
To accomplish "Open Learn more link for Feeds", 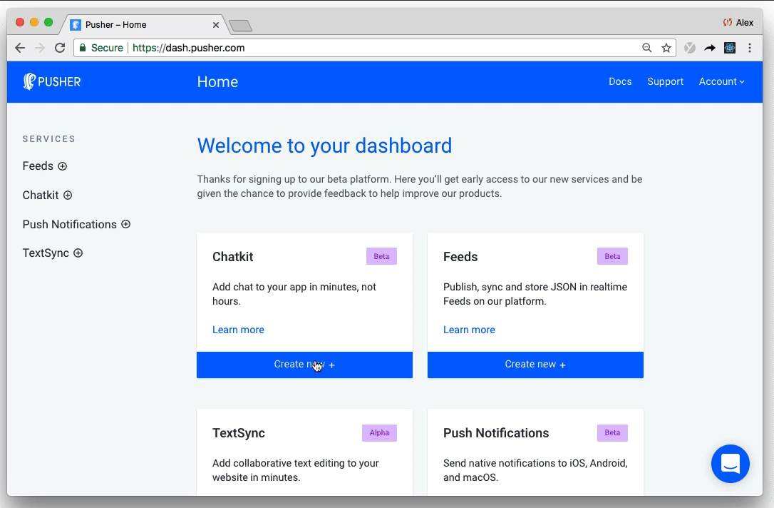I will [x=469, y=330].
